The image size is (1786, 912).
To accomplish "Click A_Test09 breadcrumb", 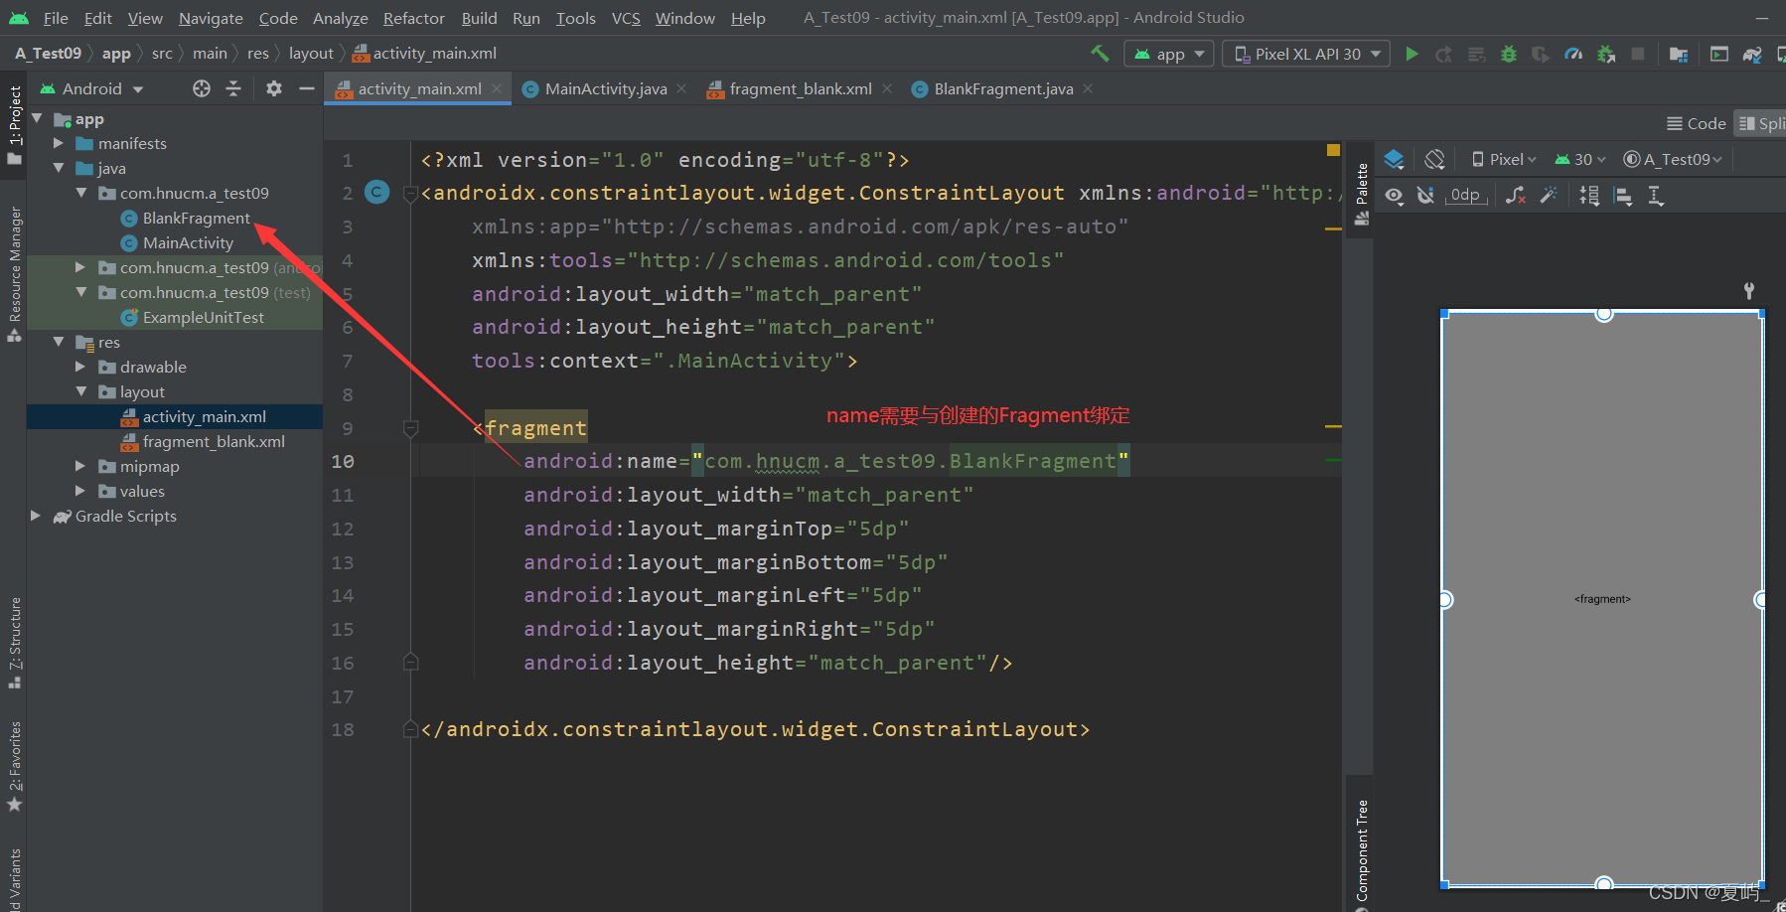I will [48, 54].
